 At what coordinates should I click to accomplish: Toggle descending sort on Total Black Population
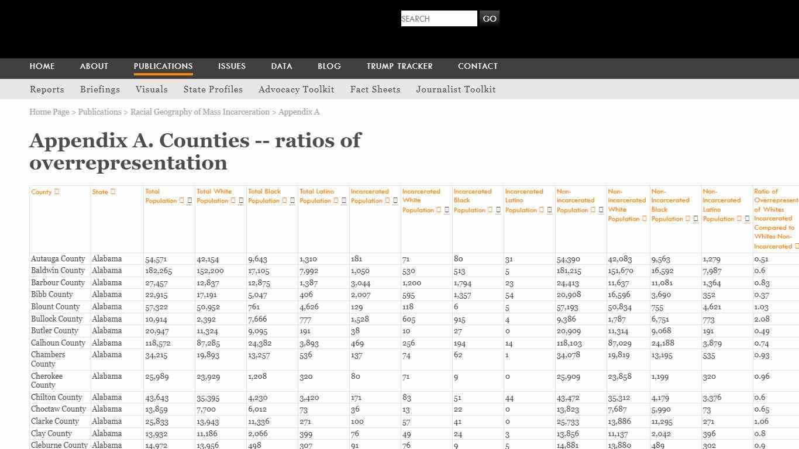coord(291,201)
